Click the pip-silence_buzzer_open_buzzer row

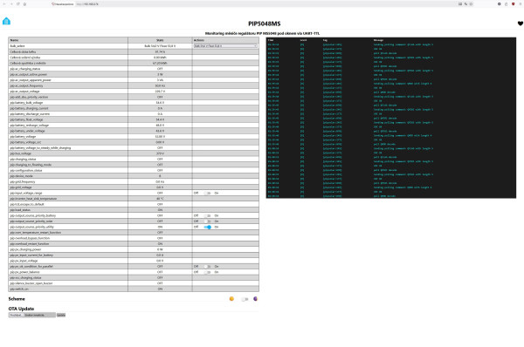click(x=134, y=283)
